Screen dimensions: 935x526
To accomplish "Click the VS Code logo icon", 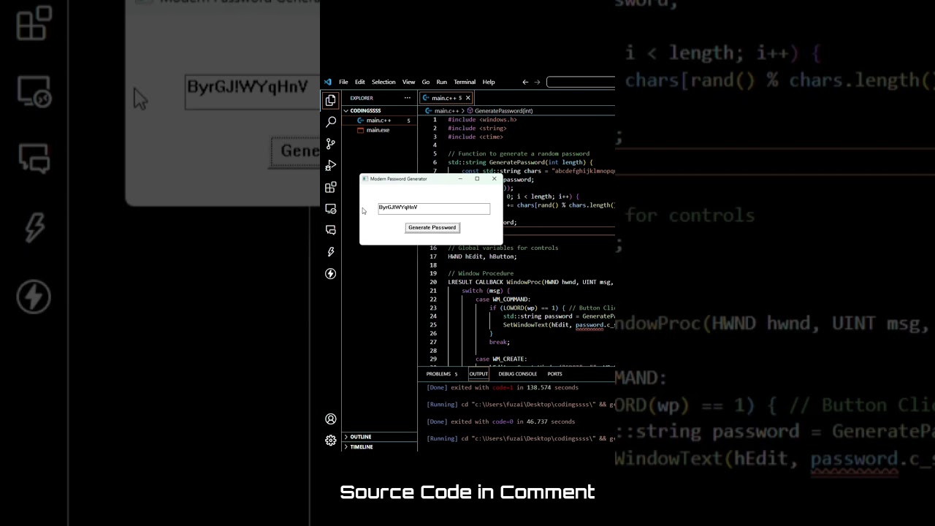I will pos(328,82).
